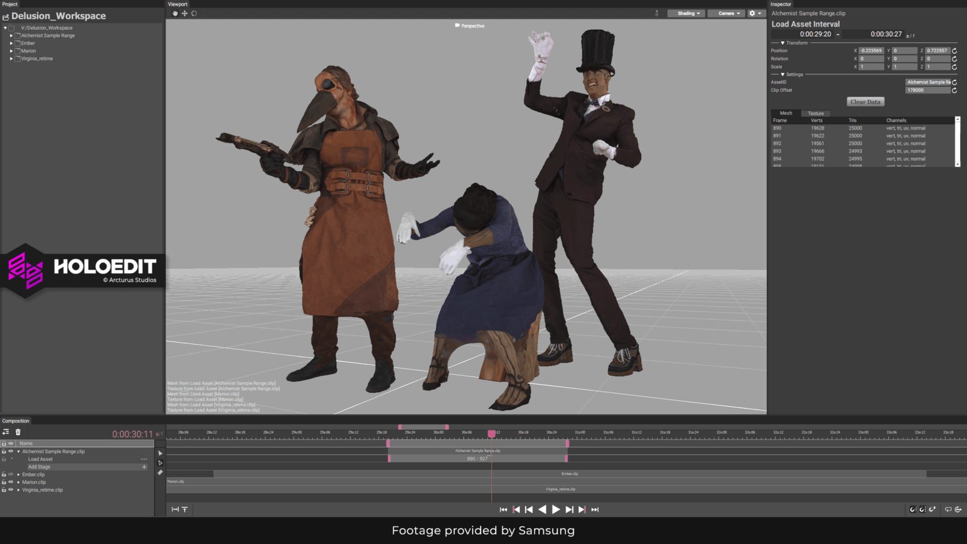Viewport: 967px width, 544px height.
Task: Select the rotate orbit tool in Viewport
Action: [x=194, y=13]
